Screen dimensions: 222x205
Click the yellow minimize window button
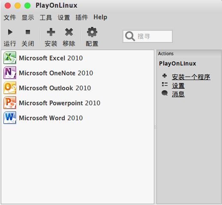pyautogui.click(x=18, y=6)
